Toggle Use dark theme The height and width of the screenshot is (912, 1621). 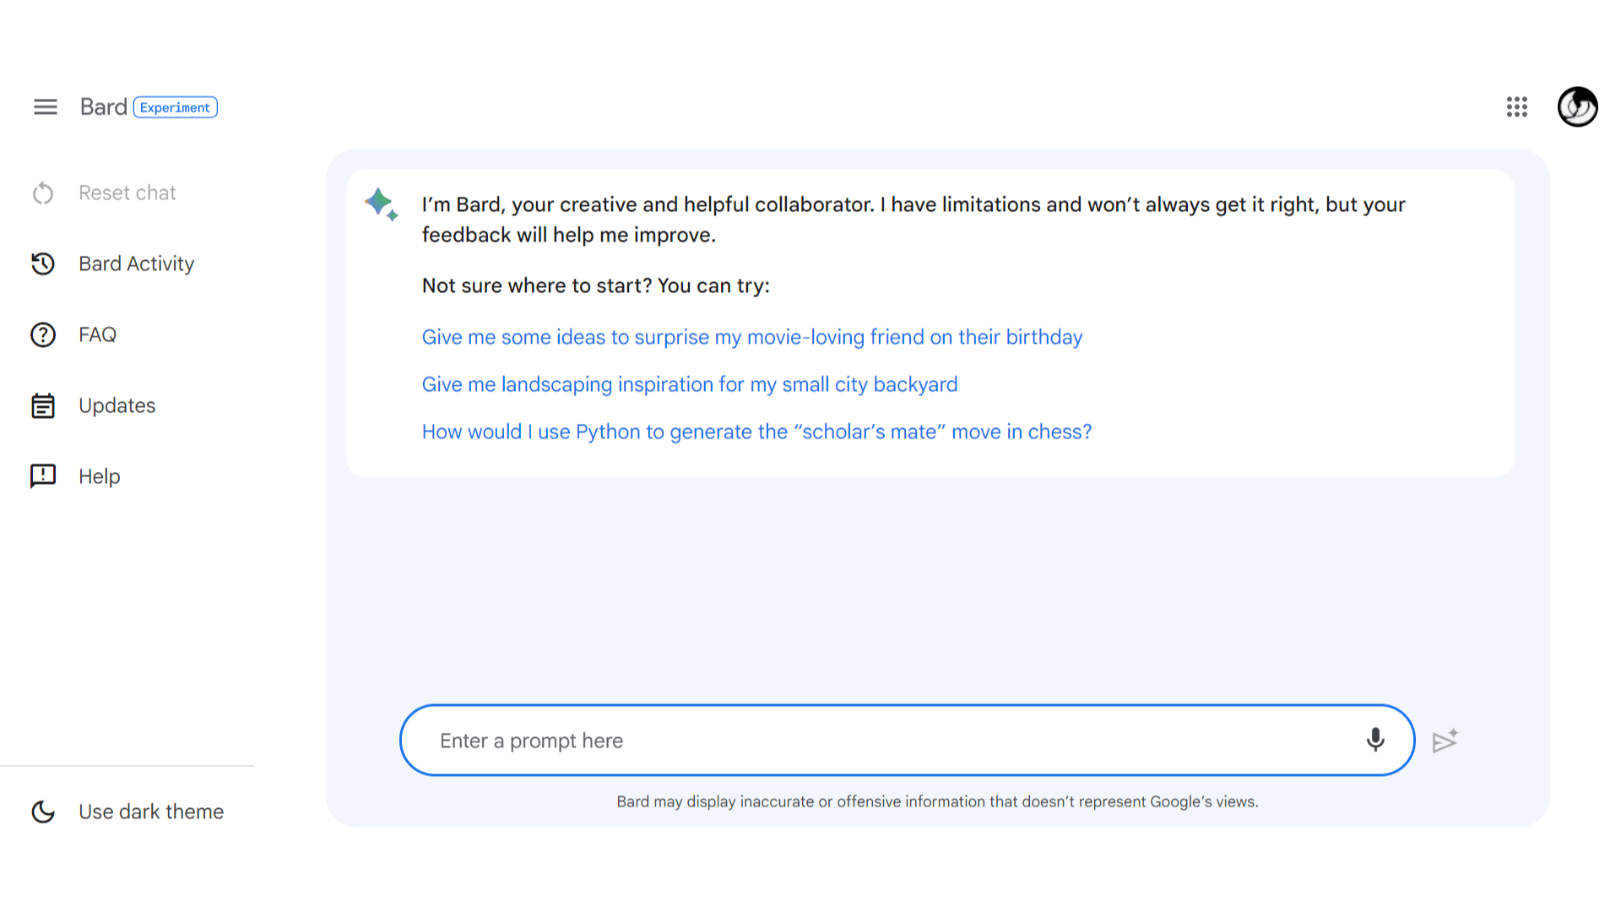(x=127, y=812)
